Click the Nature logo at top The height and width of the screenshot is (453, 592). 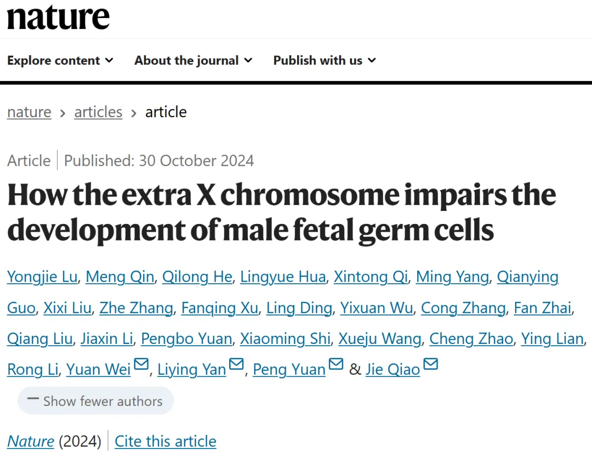(58, 17)
